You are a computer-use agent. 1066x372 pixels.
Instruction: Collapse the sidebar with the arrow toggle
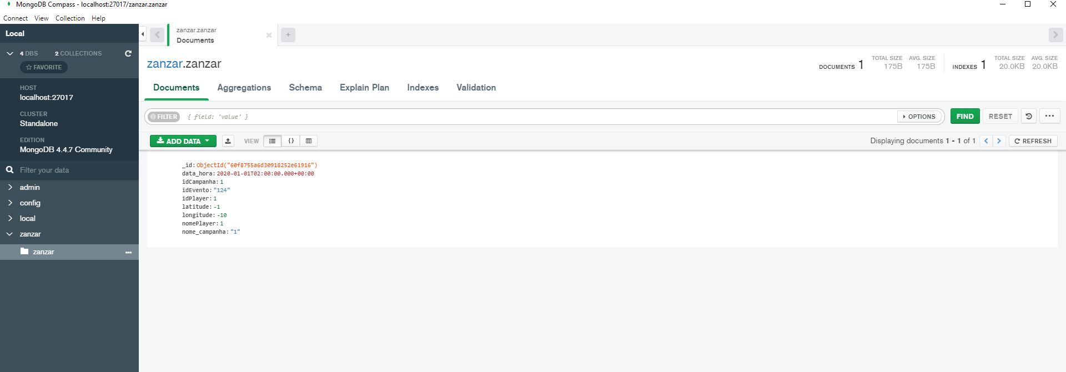point(143,34)
